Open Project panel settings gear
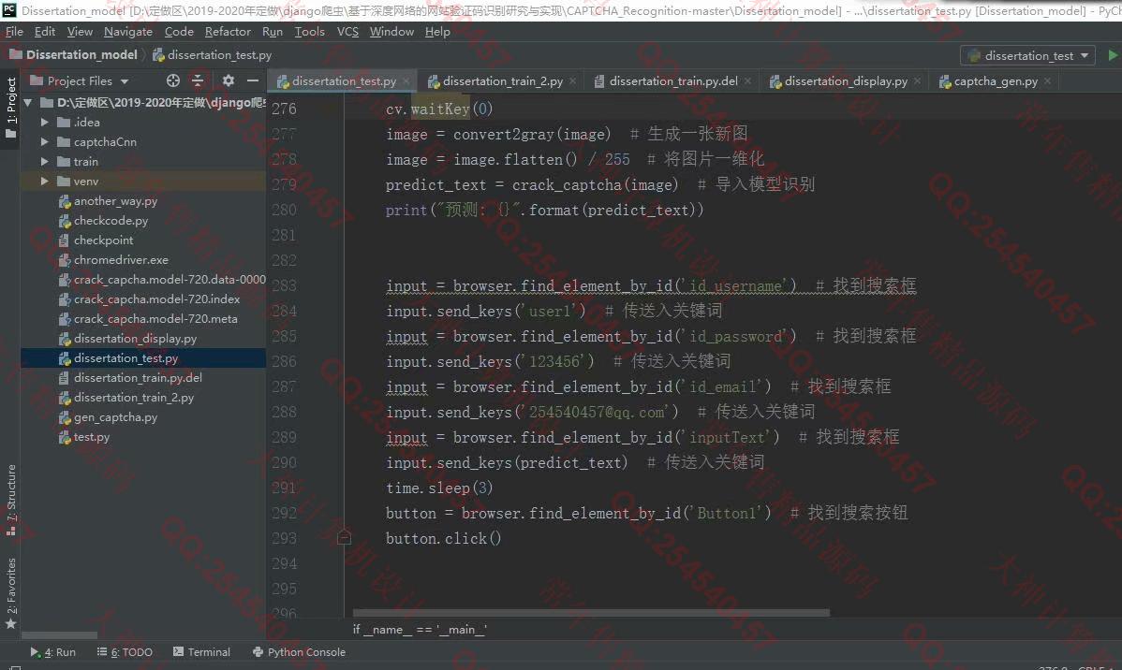This screenshot has height=670, width=1122. pyautogui.click(x=228, y=81)
